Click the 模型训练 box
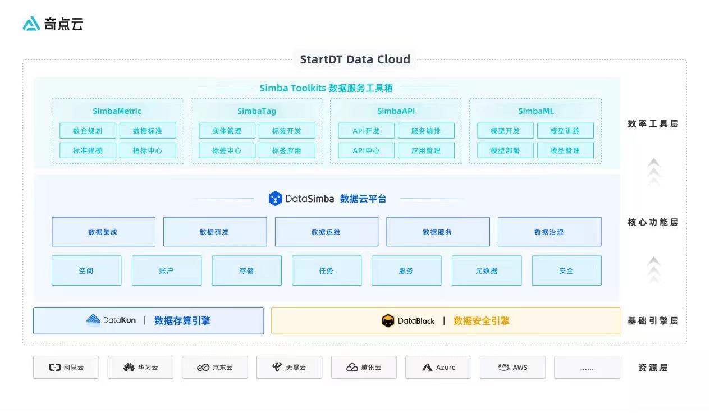The width and height of the screenshot is (710, 413). [x=565, y=131]
